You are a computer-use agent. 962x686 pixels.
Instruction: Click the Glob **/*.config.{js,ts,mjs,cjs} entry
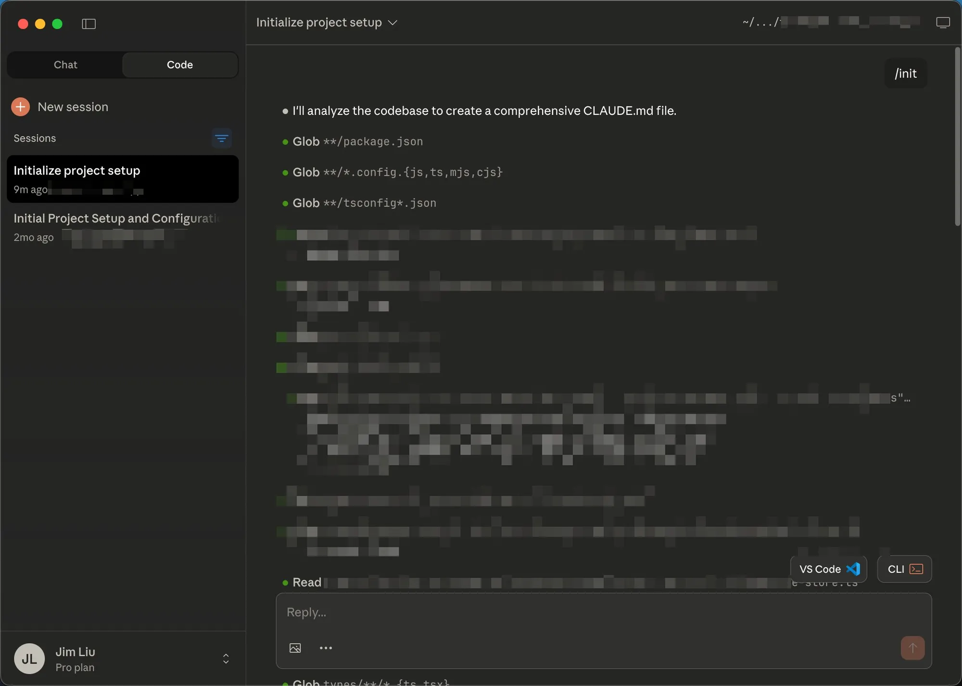coord(392,172)
